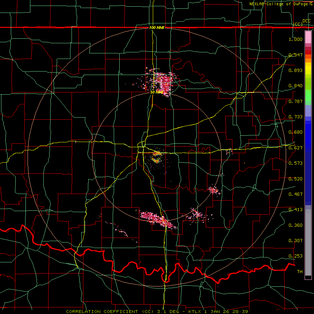The width and height of the screenshot is (314, 314).
Task: Click the 0.520 scale value
Action: click(296, 179)
